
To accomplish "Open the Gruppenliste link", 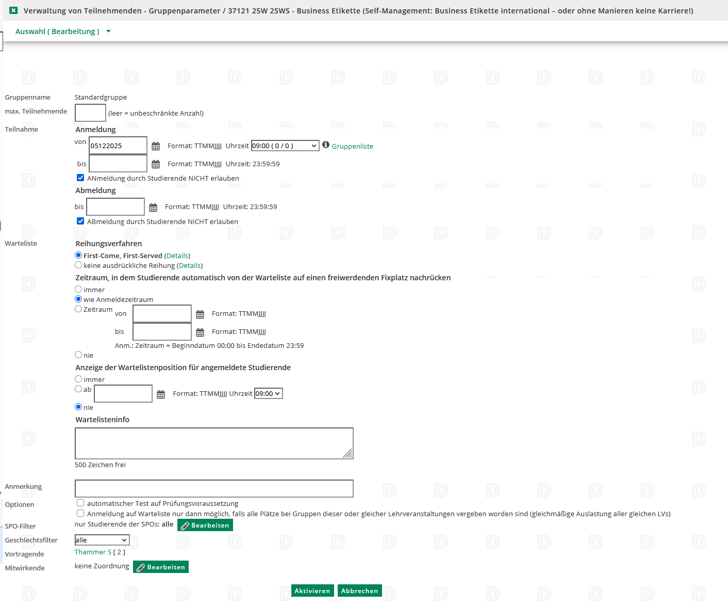I will point(352,147).
